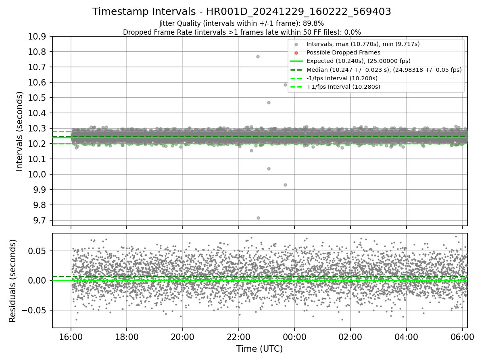The image size is (484, 363).
Task: Click the '04:00' x-axis tick label
Action: point(406,337)
